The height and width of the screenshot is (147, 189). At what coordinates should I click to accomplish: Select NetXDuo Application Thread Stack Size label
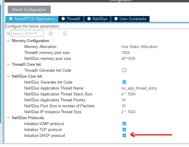(58, 94)
